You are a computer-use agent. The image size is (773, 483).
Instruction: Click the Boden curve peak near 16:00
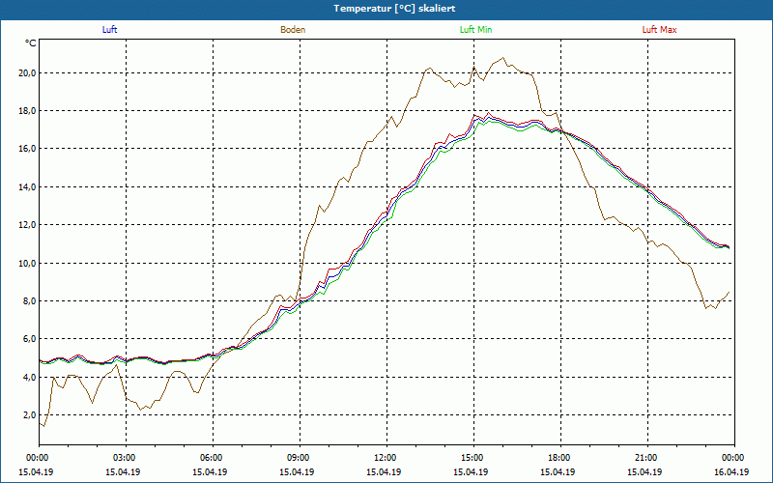502,58
